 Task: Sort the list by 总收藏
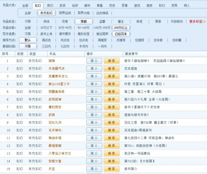177,40
